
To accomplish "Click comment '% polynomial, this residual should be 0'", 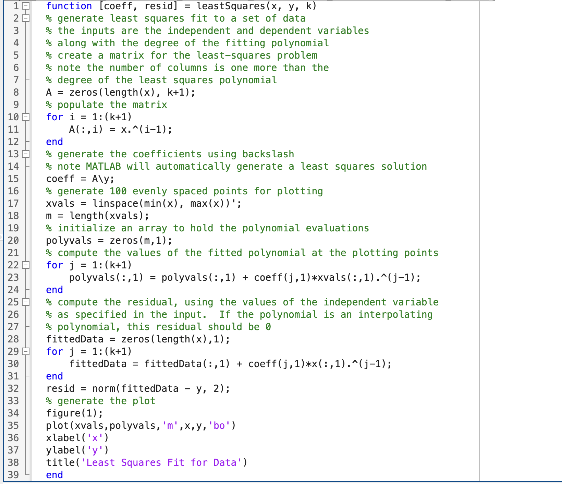I will [159, 327].
